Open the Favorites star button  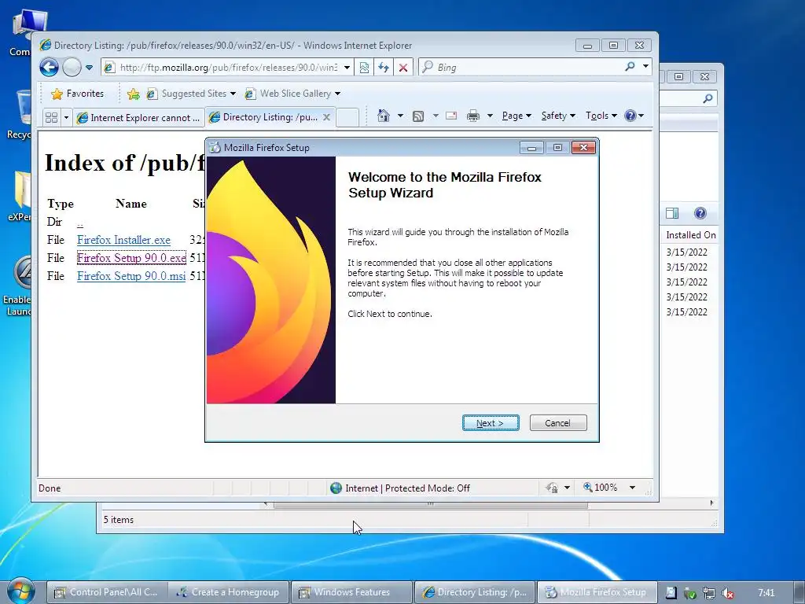[x=78, y=94]
